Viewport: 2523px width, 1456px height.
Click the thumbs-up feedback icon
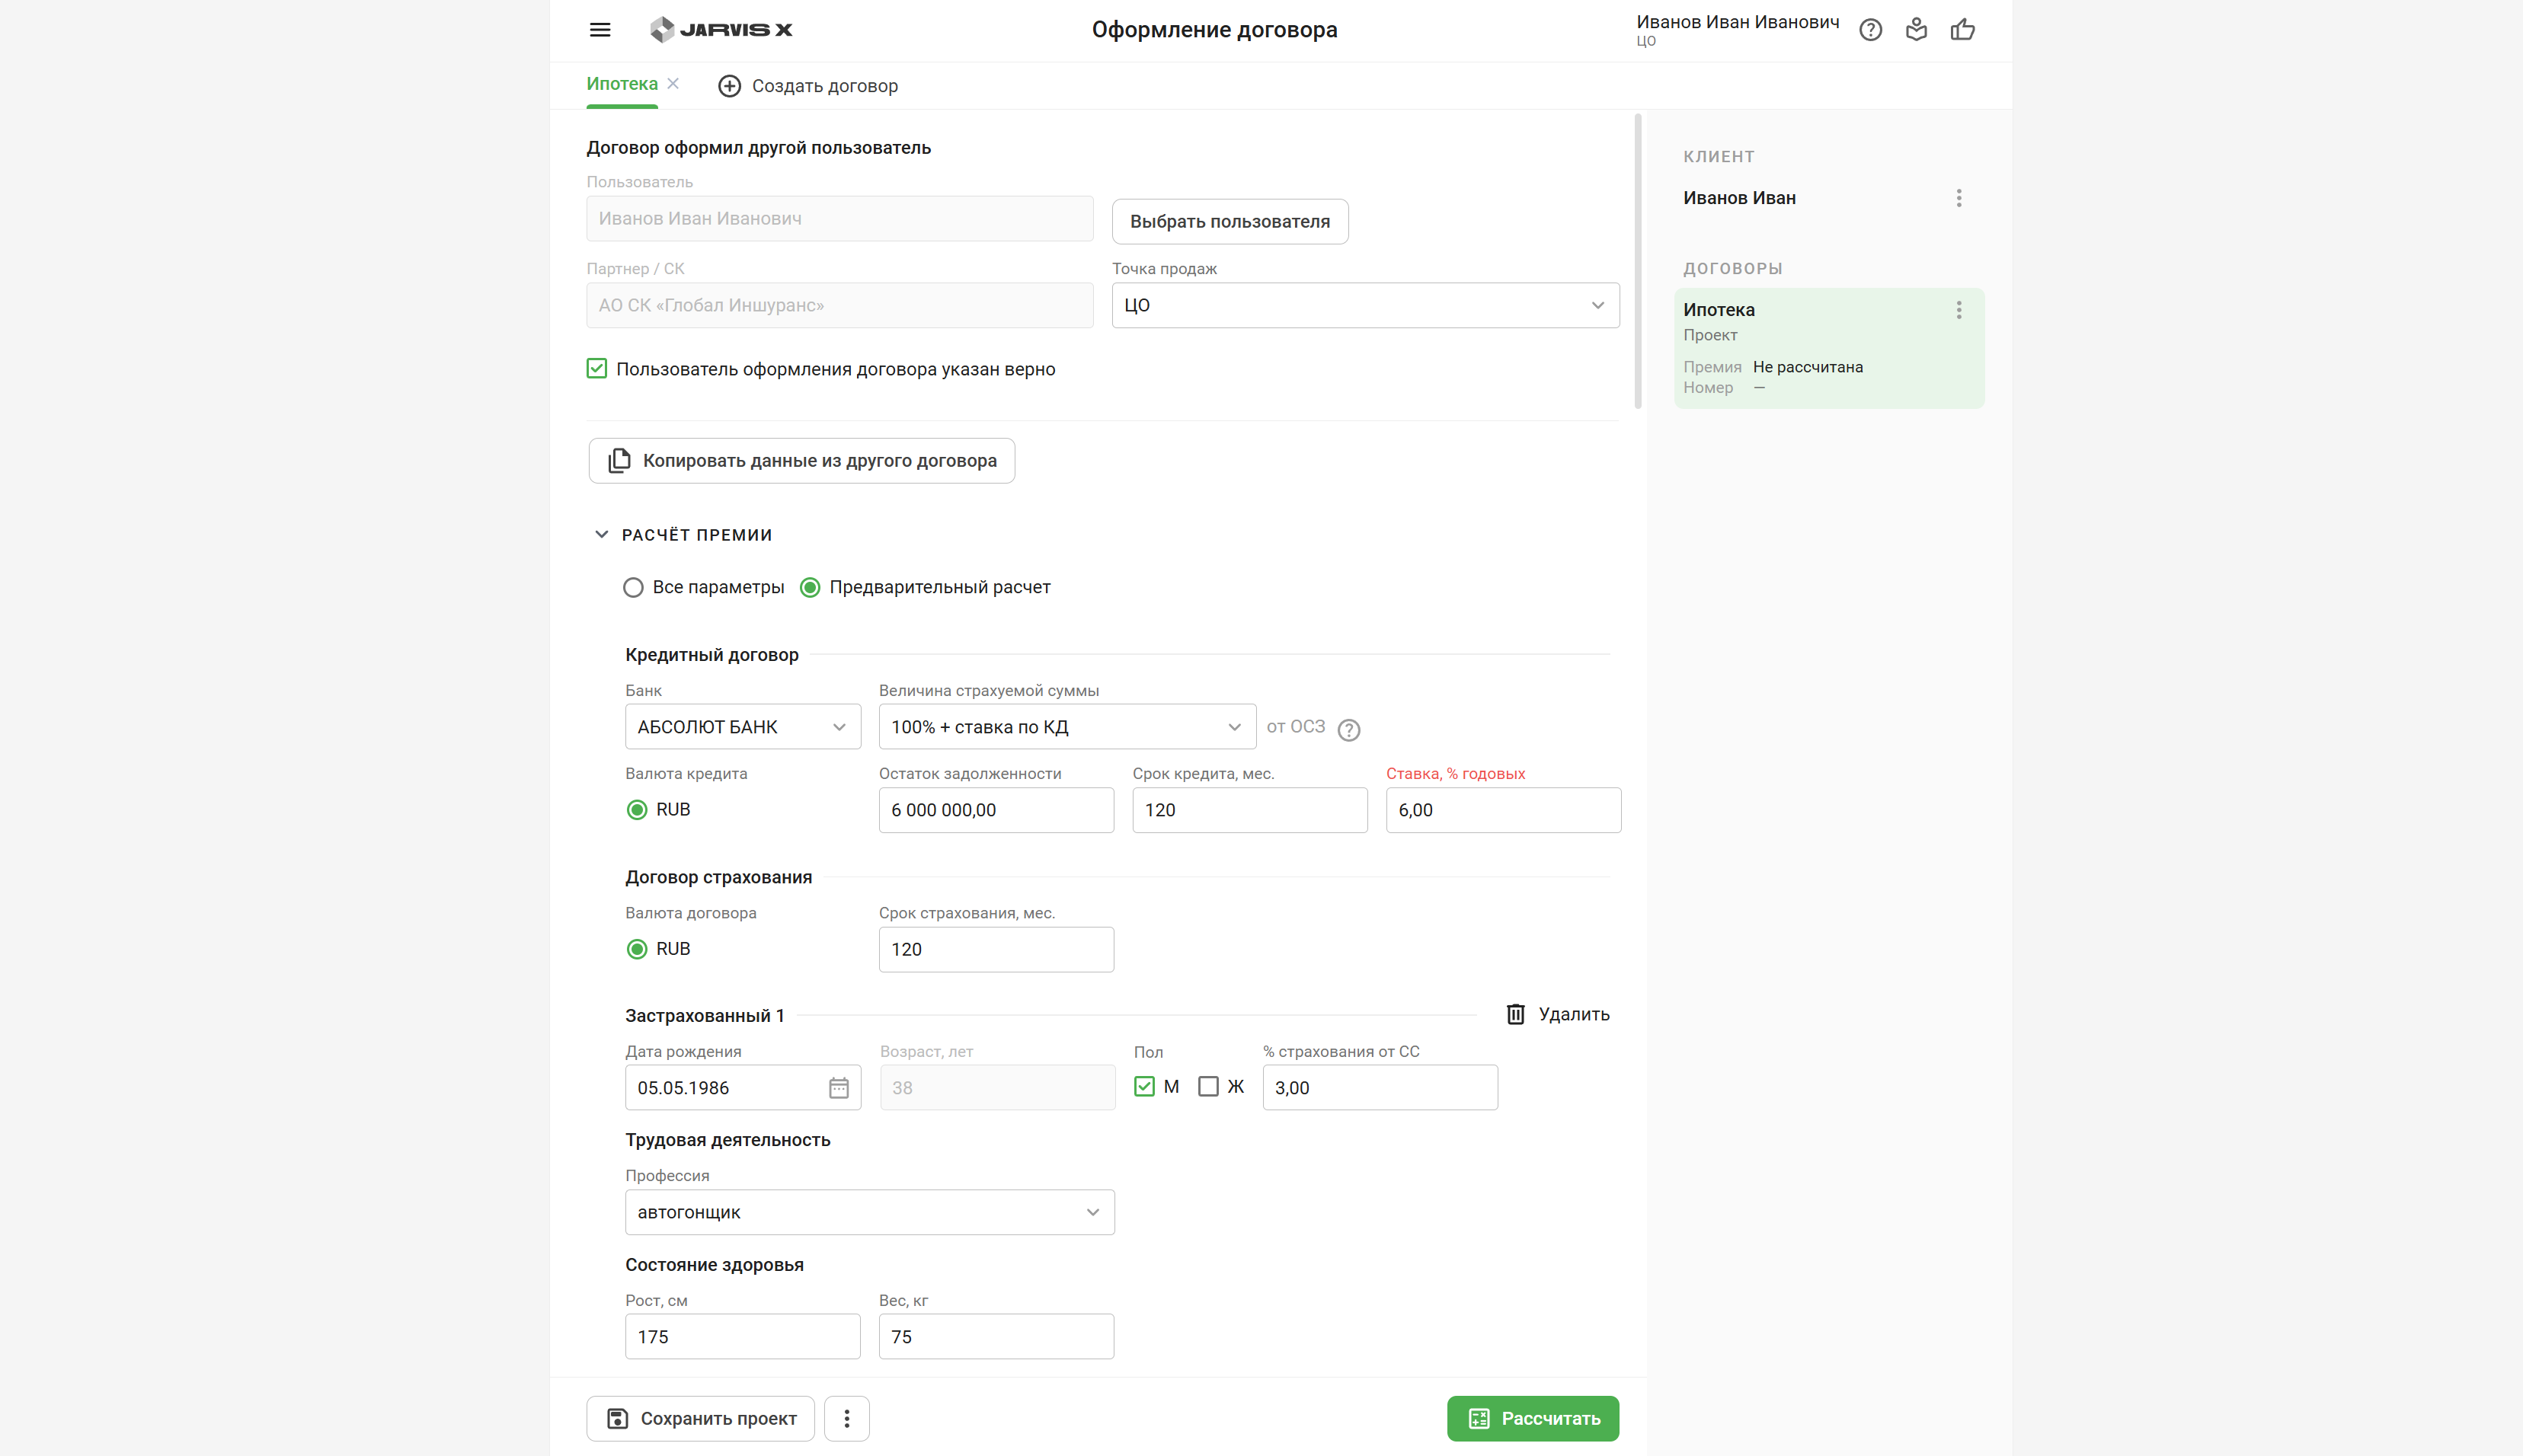click(1962, 29)
